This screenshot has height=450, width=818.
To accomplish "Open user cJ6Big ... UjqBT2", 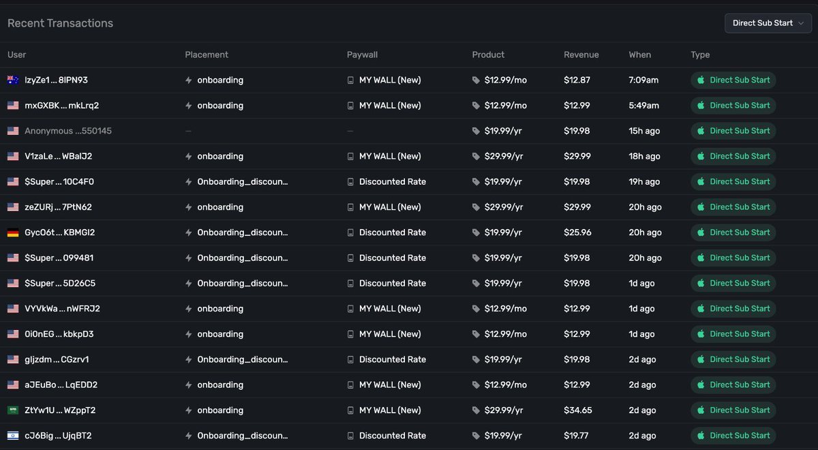I will point(58,436).
